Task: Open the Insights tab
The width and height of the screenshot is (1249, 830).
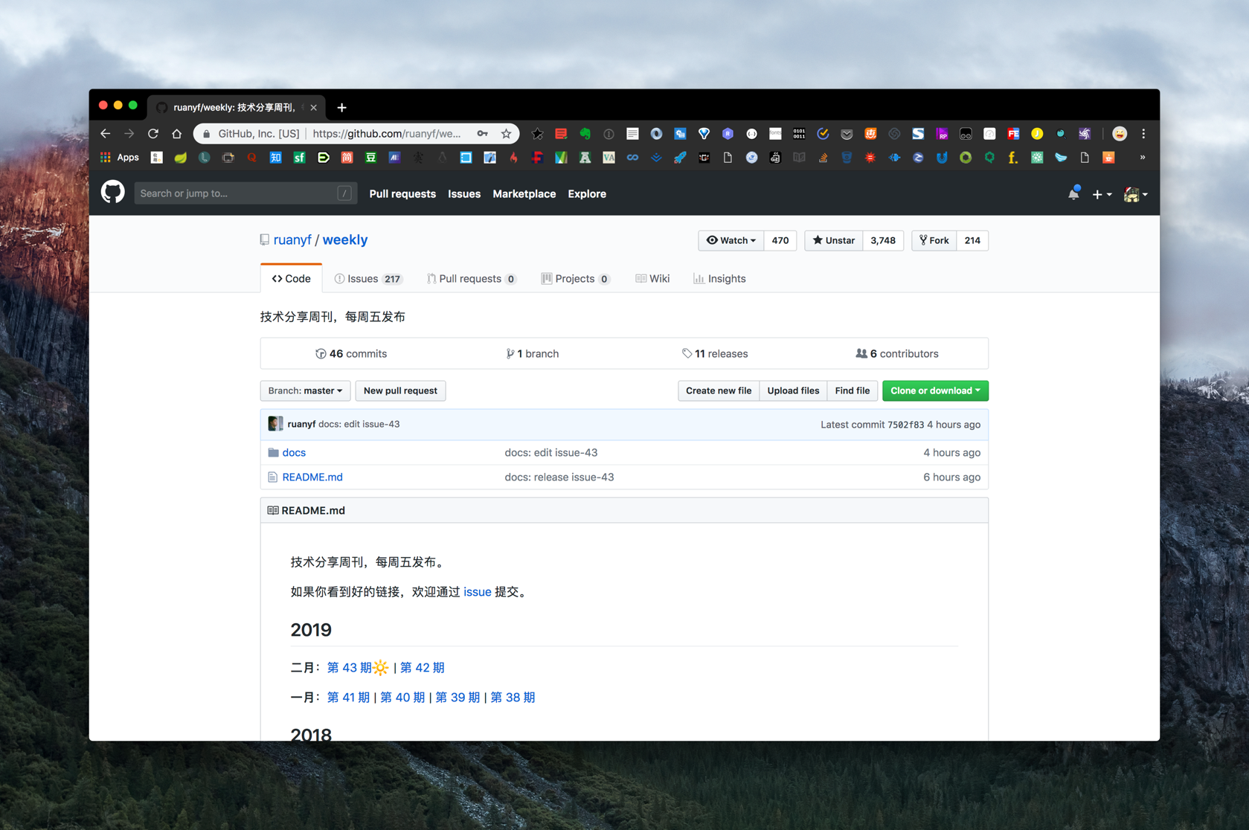Action: coord(719,279)
